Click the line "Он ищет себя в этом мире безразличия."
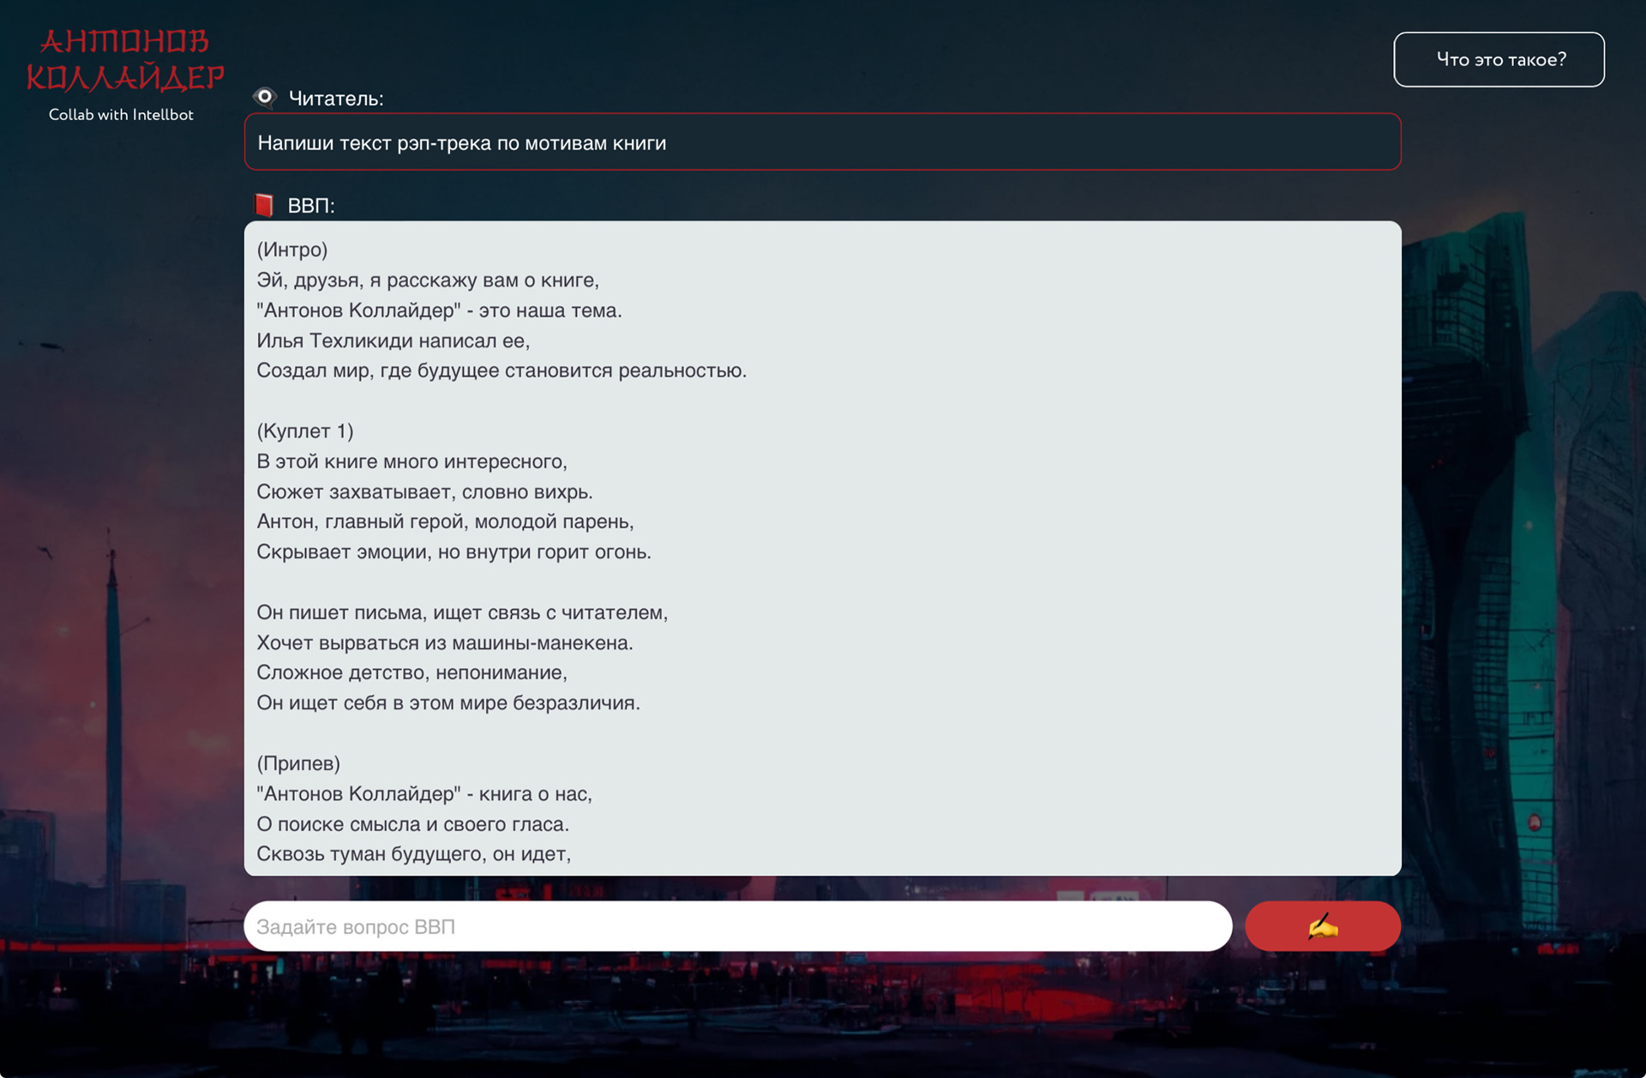1646x1078 pixels. coord(448,702)
